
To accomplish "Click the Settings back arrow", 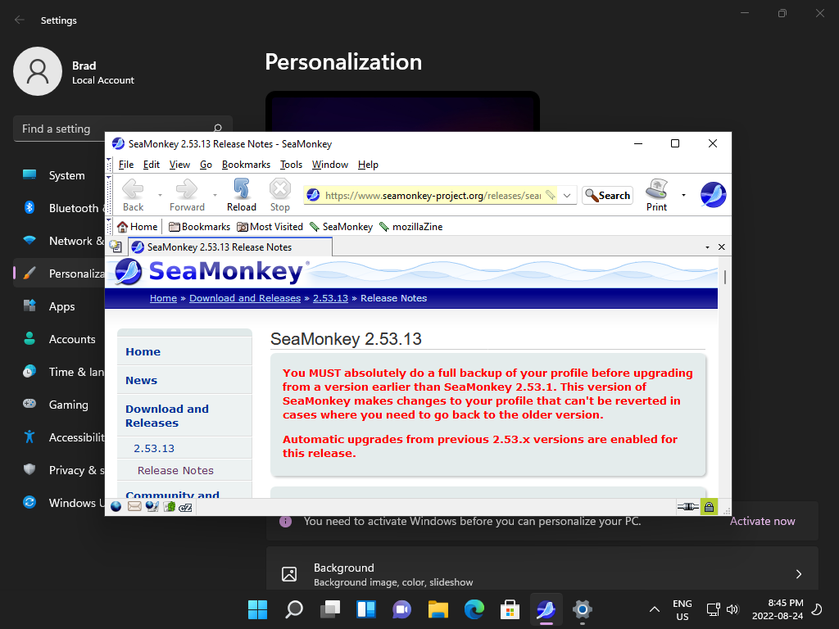I will pos(20,20).
